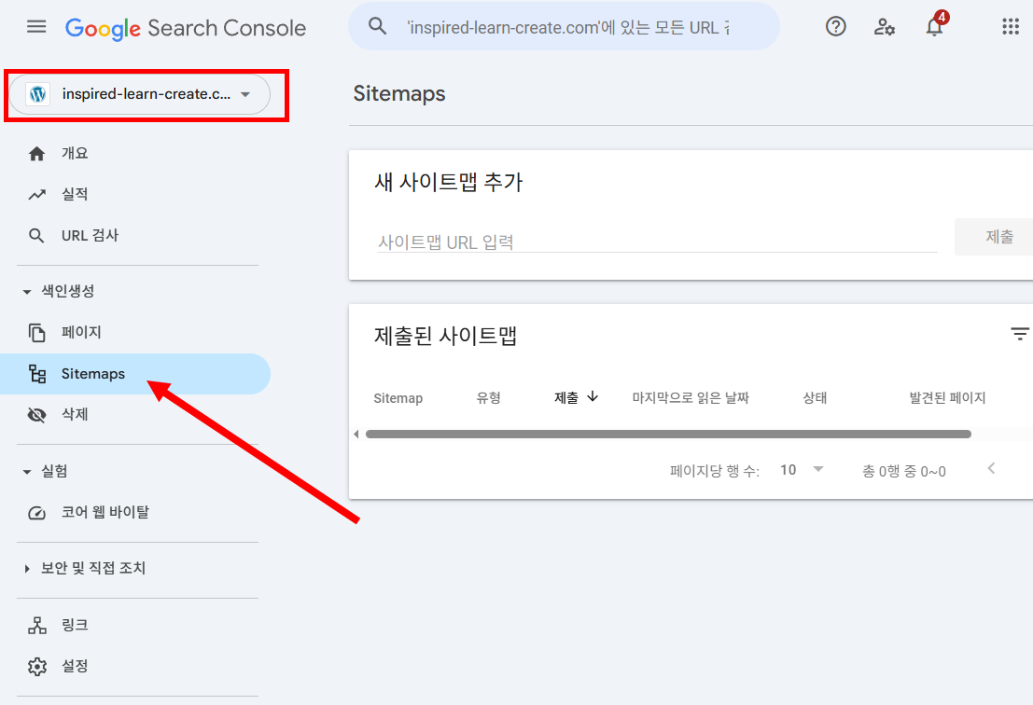Viewport: 1033px width, 705px height.
Task: Sort by 마지막으로 읽은 날짜 column
Action: [691, 397]
